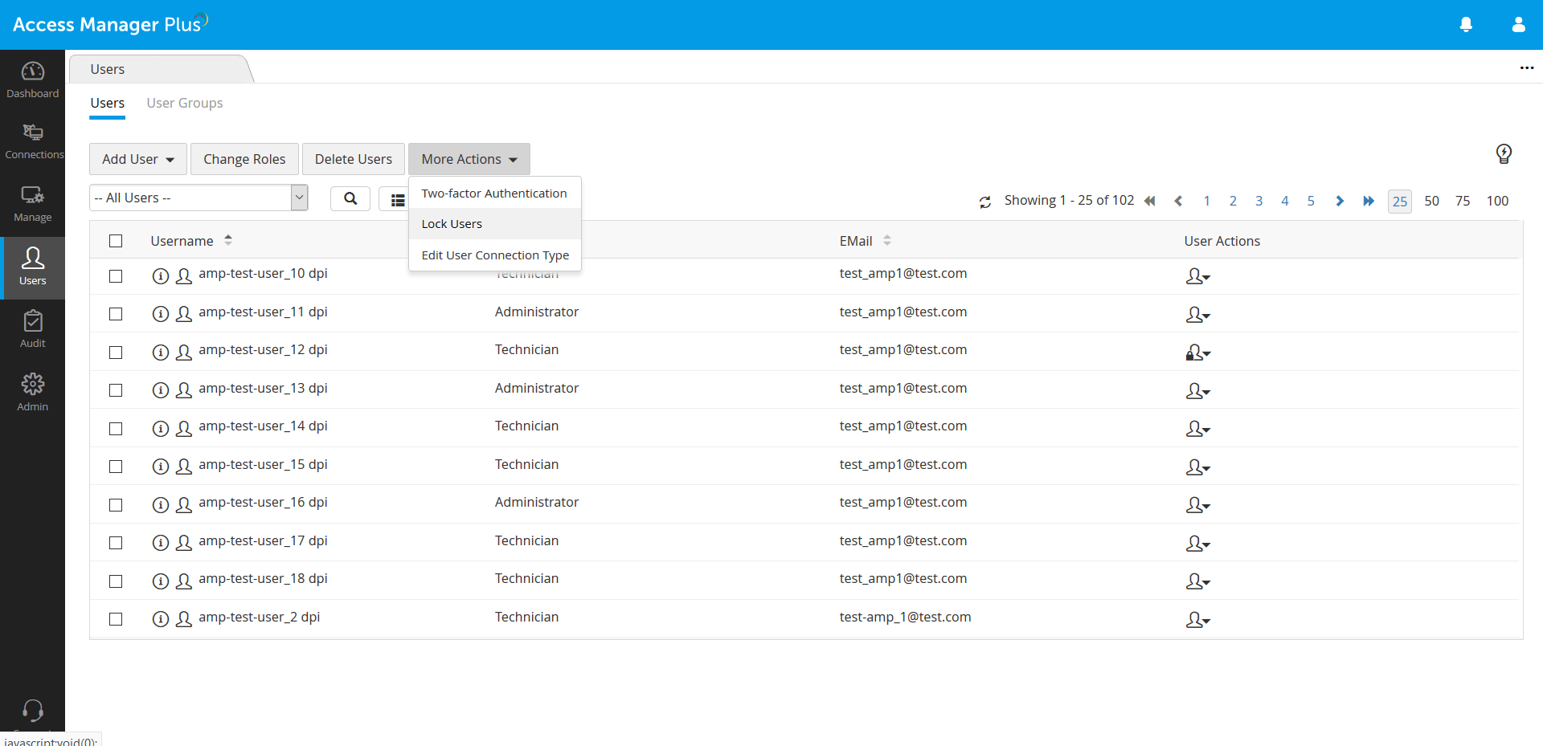Select checkbox for amp-test-user_11 dpi

116,314
